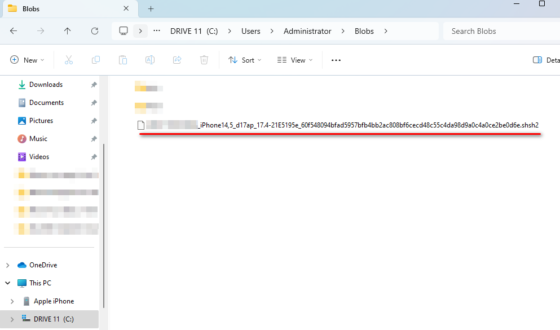Image resolution: width=560 pixels, height=330 pixels.
Task: Refresh the Blobs folder view
Action: [95, 31]
